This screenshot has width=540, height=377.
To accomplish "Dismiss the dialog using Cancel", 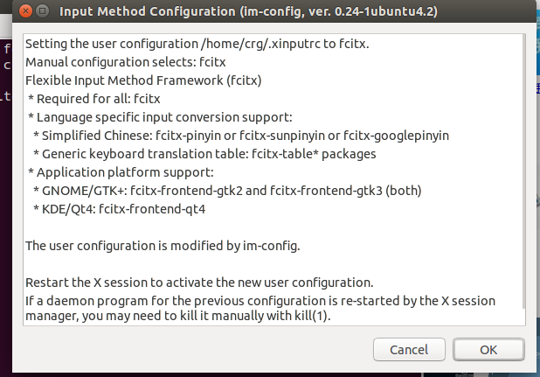I will coord(409,349).
